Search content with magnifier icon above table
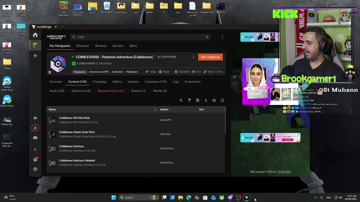The width and height of the screenshot is (360, 202). 181,100
